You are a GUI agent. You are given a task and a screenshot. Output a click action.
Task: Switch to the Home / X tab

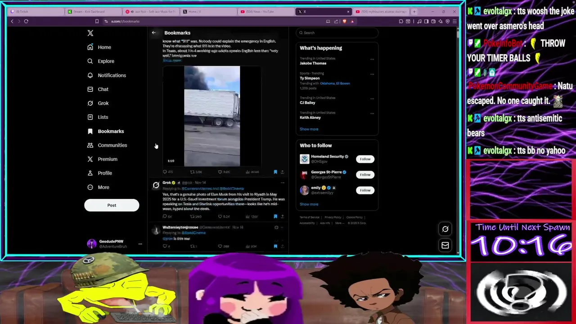[208, 12]
